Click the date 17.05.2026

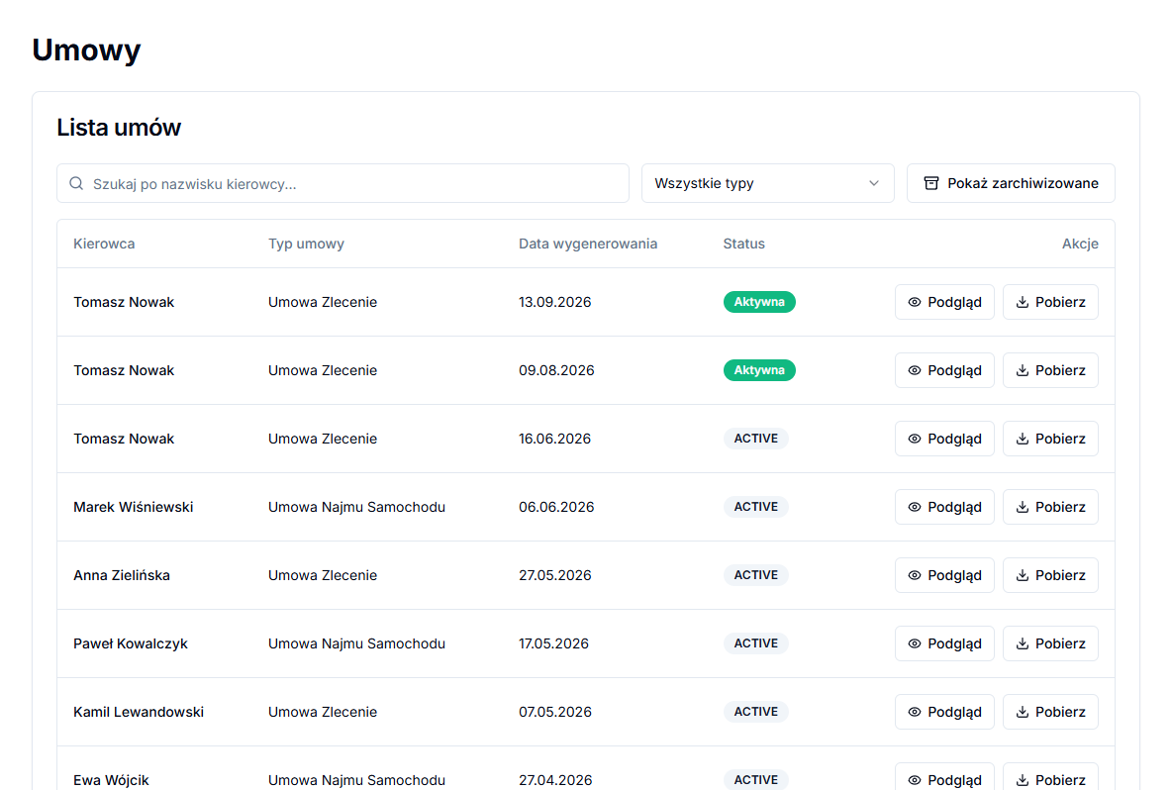[554, 643]
